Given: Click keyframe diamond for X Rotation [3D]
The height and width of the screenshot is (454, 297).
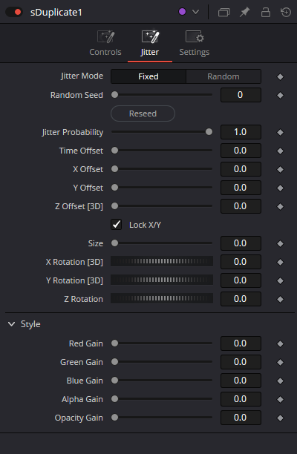Looking at the screenshot, I should [280, 262].
